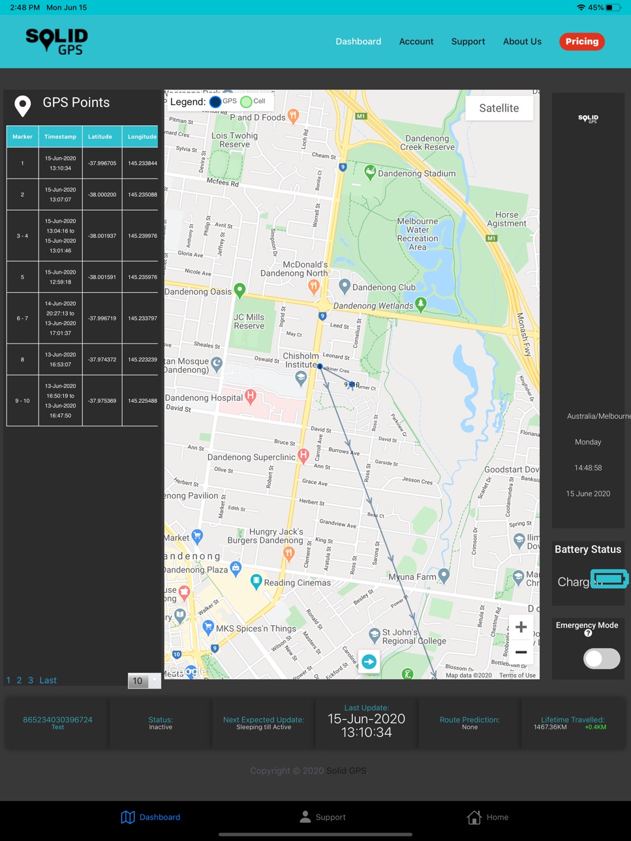Click the Dandenong Stadium map pin

pos(370,173)
